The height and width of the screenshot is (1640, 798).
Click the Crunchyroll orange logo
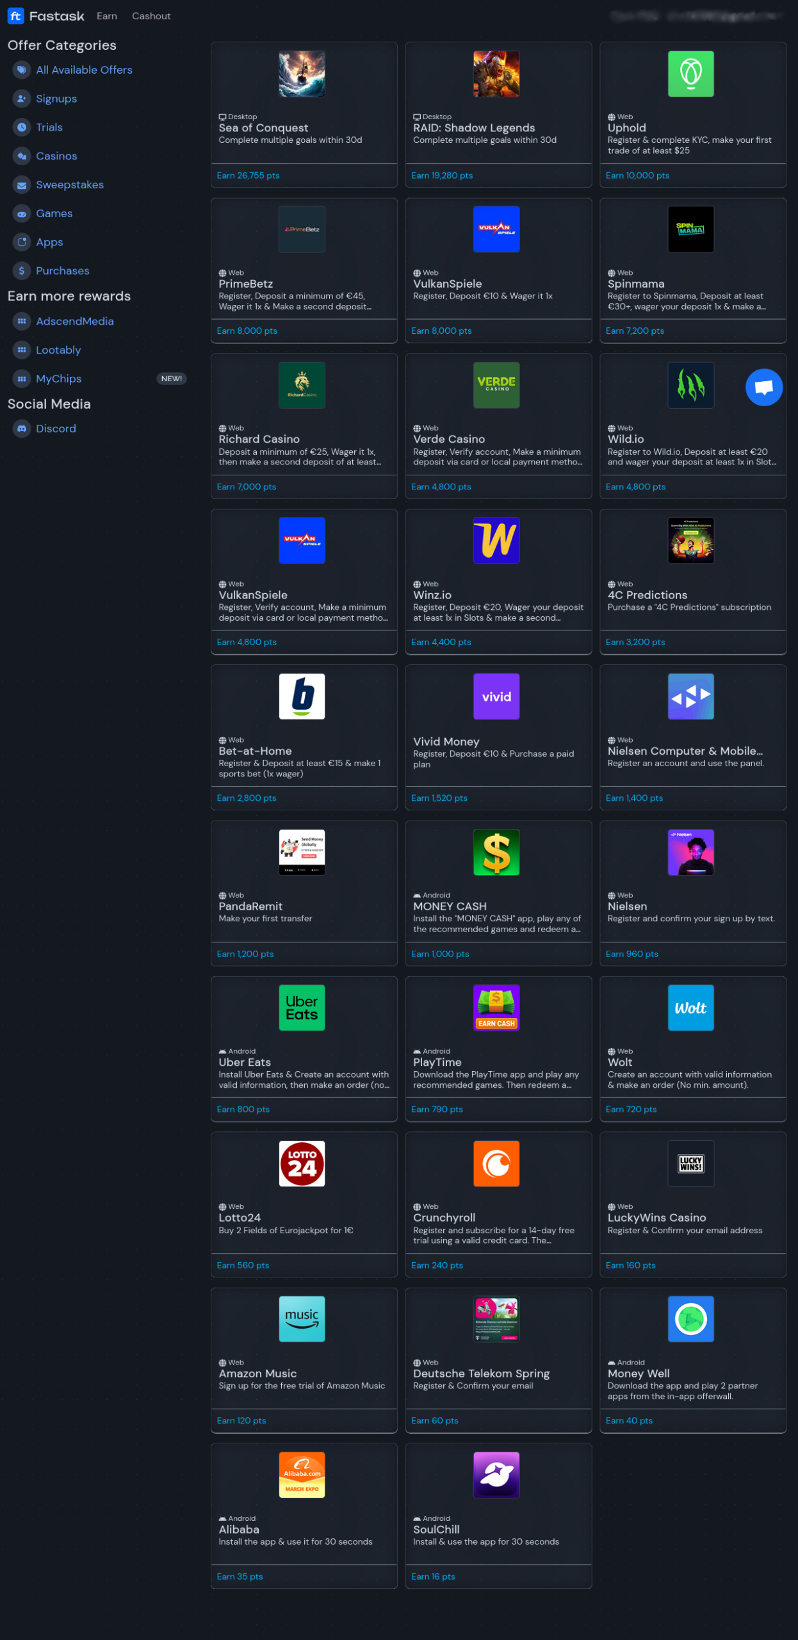click(496, 1164)
